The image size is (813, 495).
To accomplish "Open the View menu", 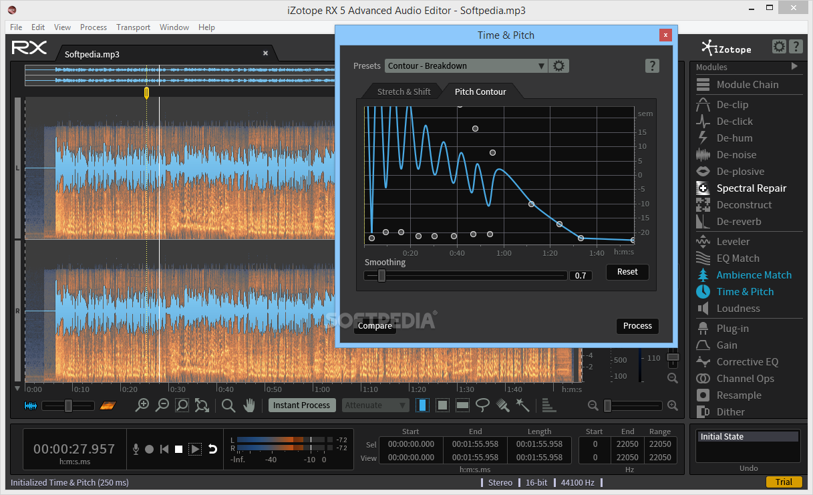I will (63, 27).
